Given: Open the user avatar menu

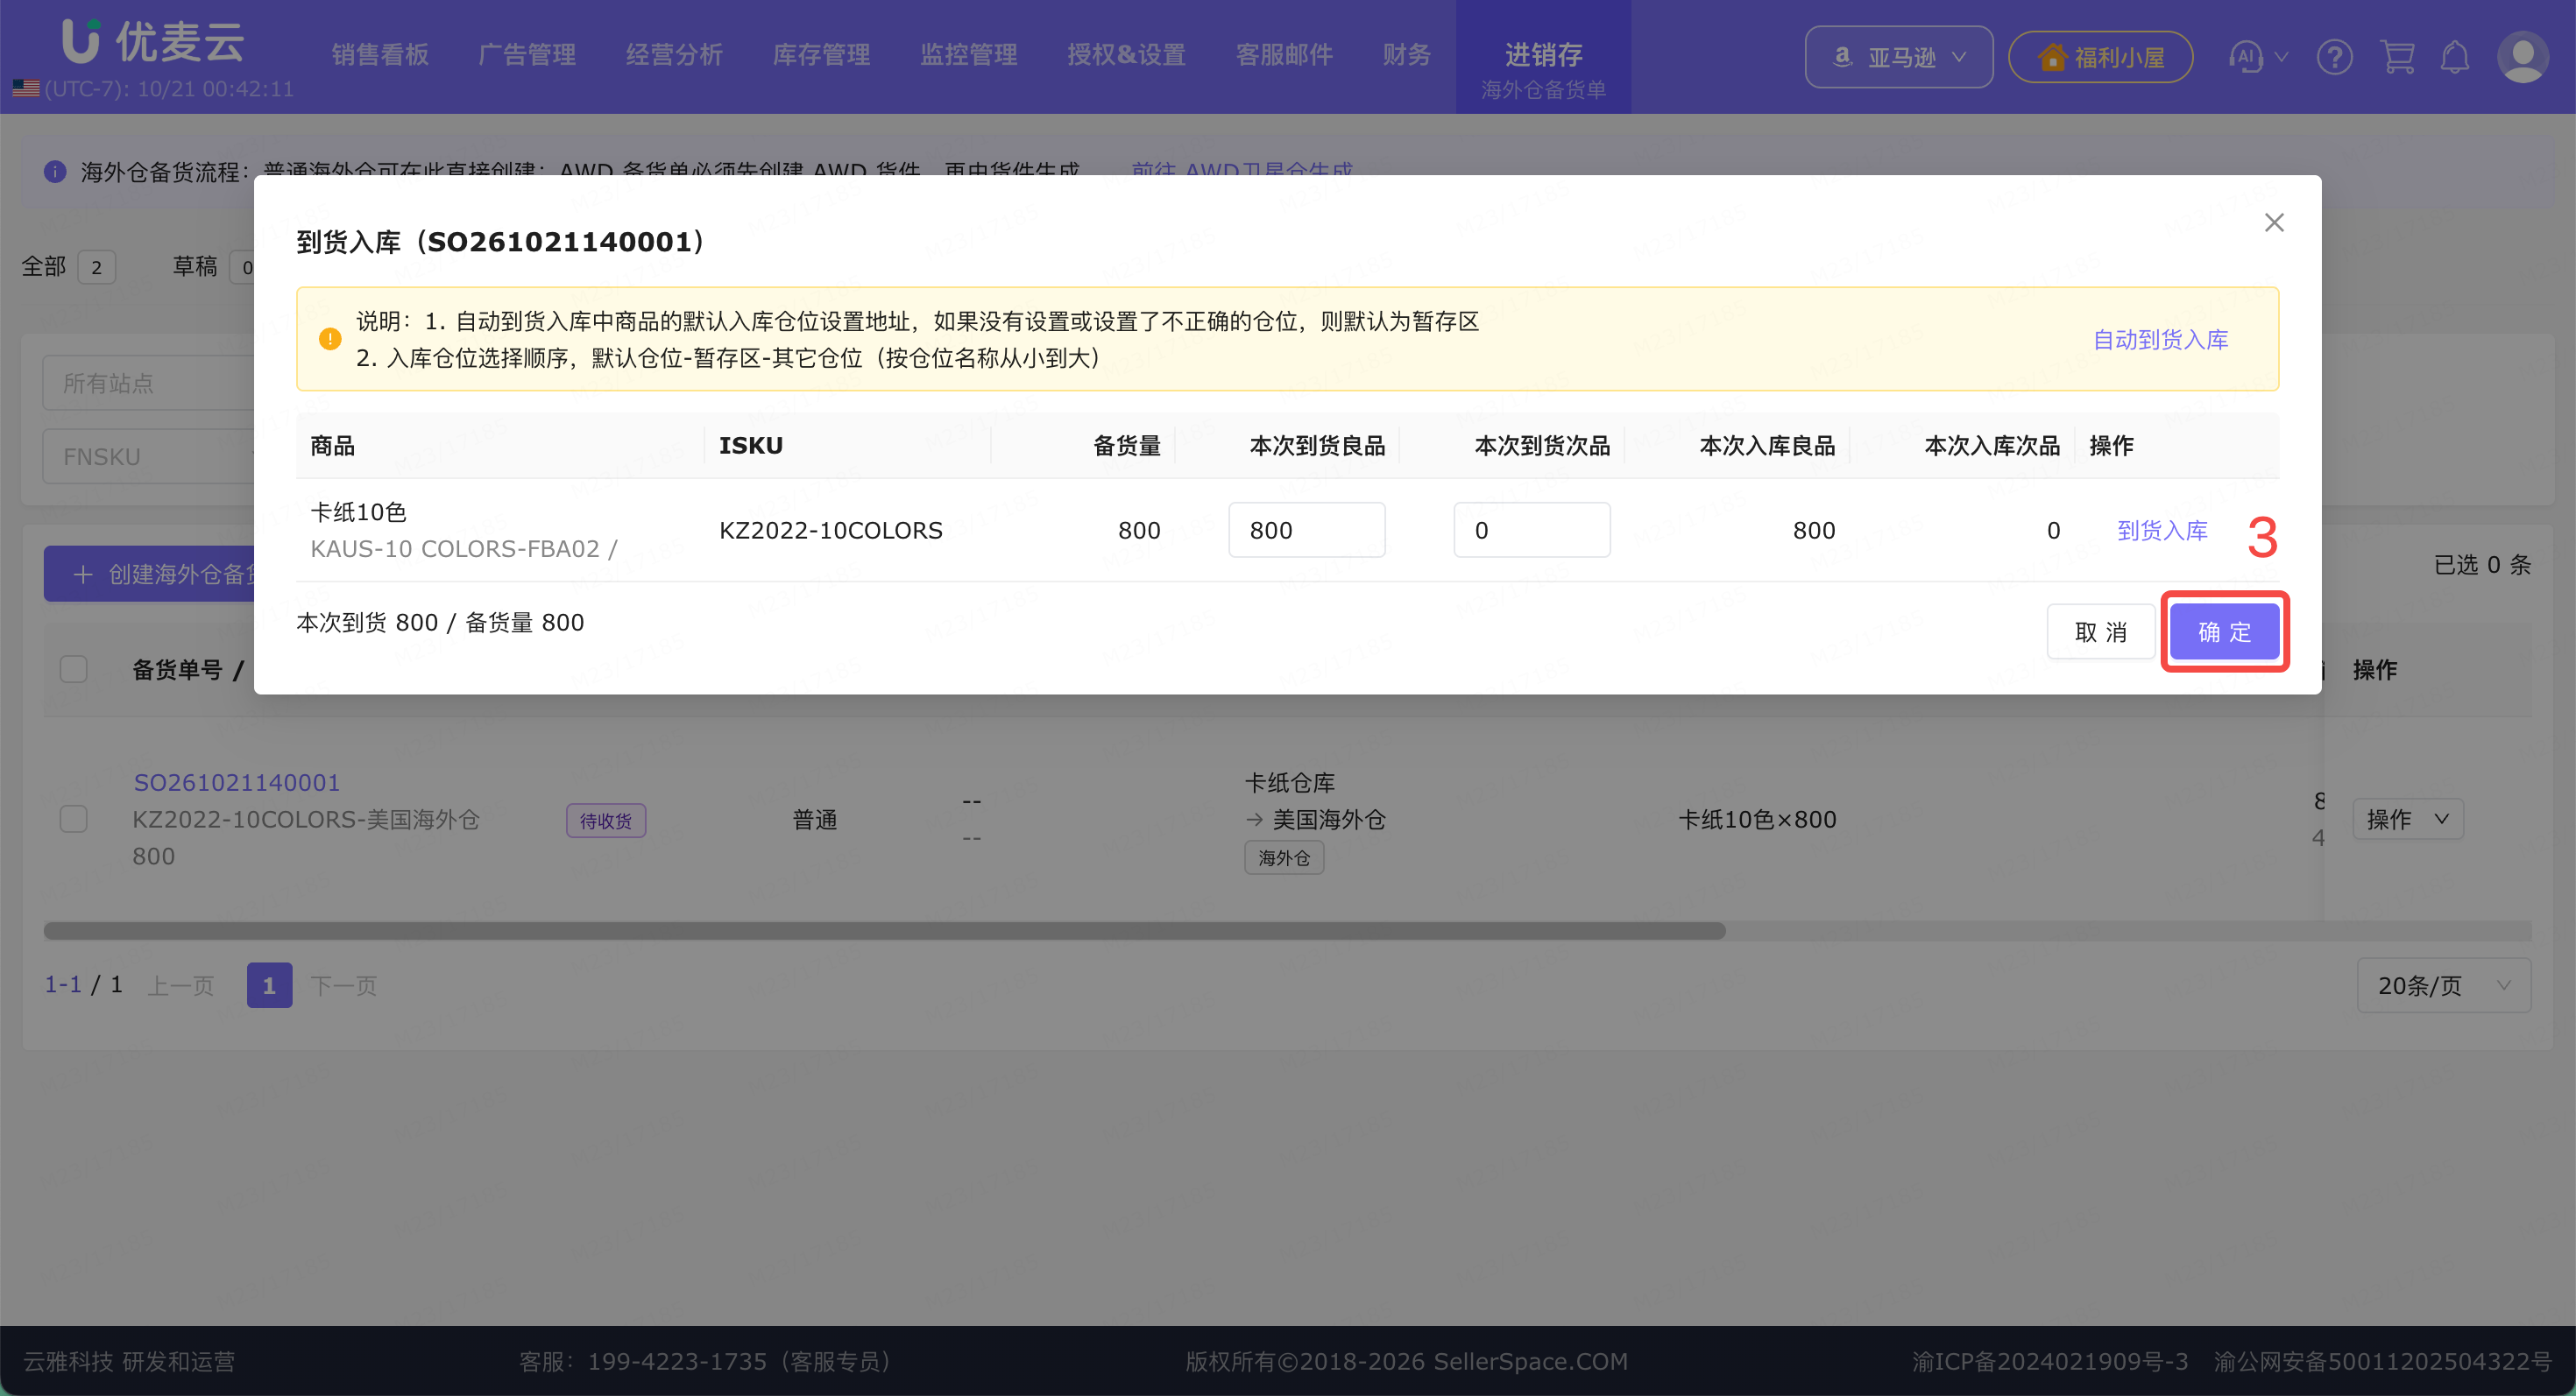Looking at the screenshot, I should coord(2522,57).
